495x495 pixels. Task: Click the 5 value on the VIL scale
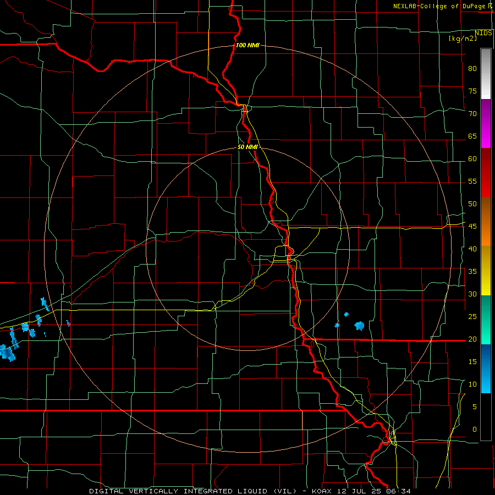pyautogui.click(x=475, y=406)
